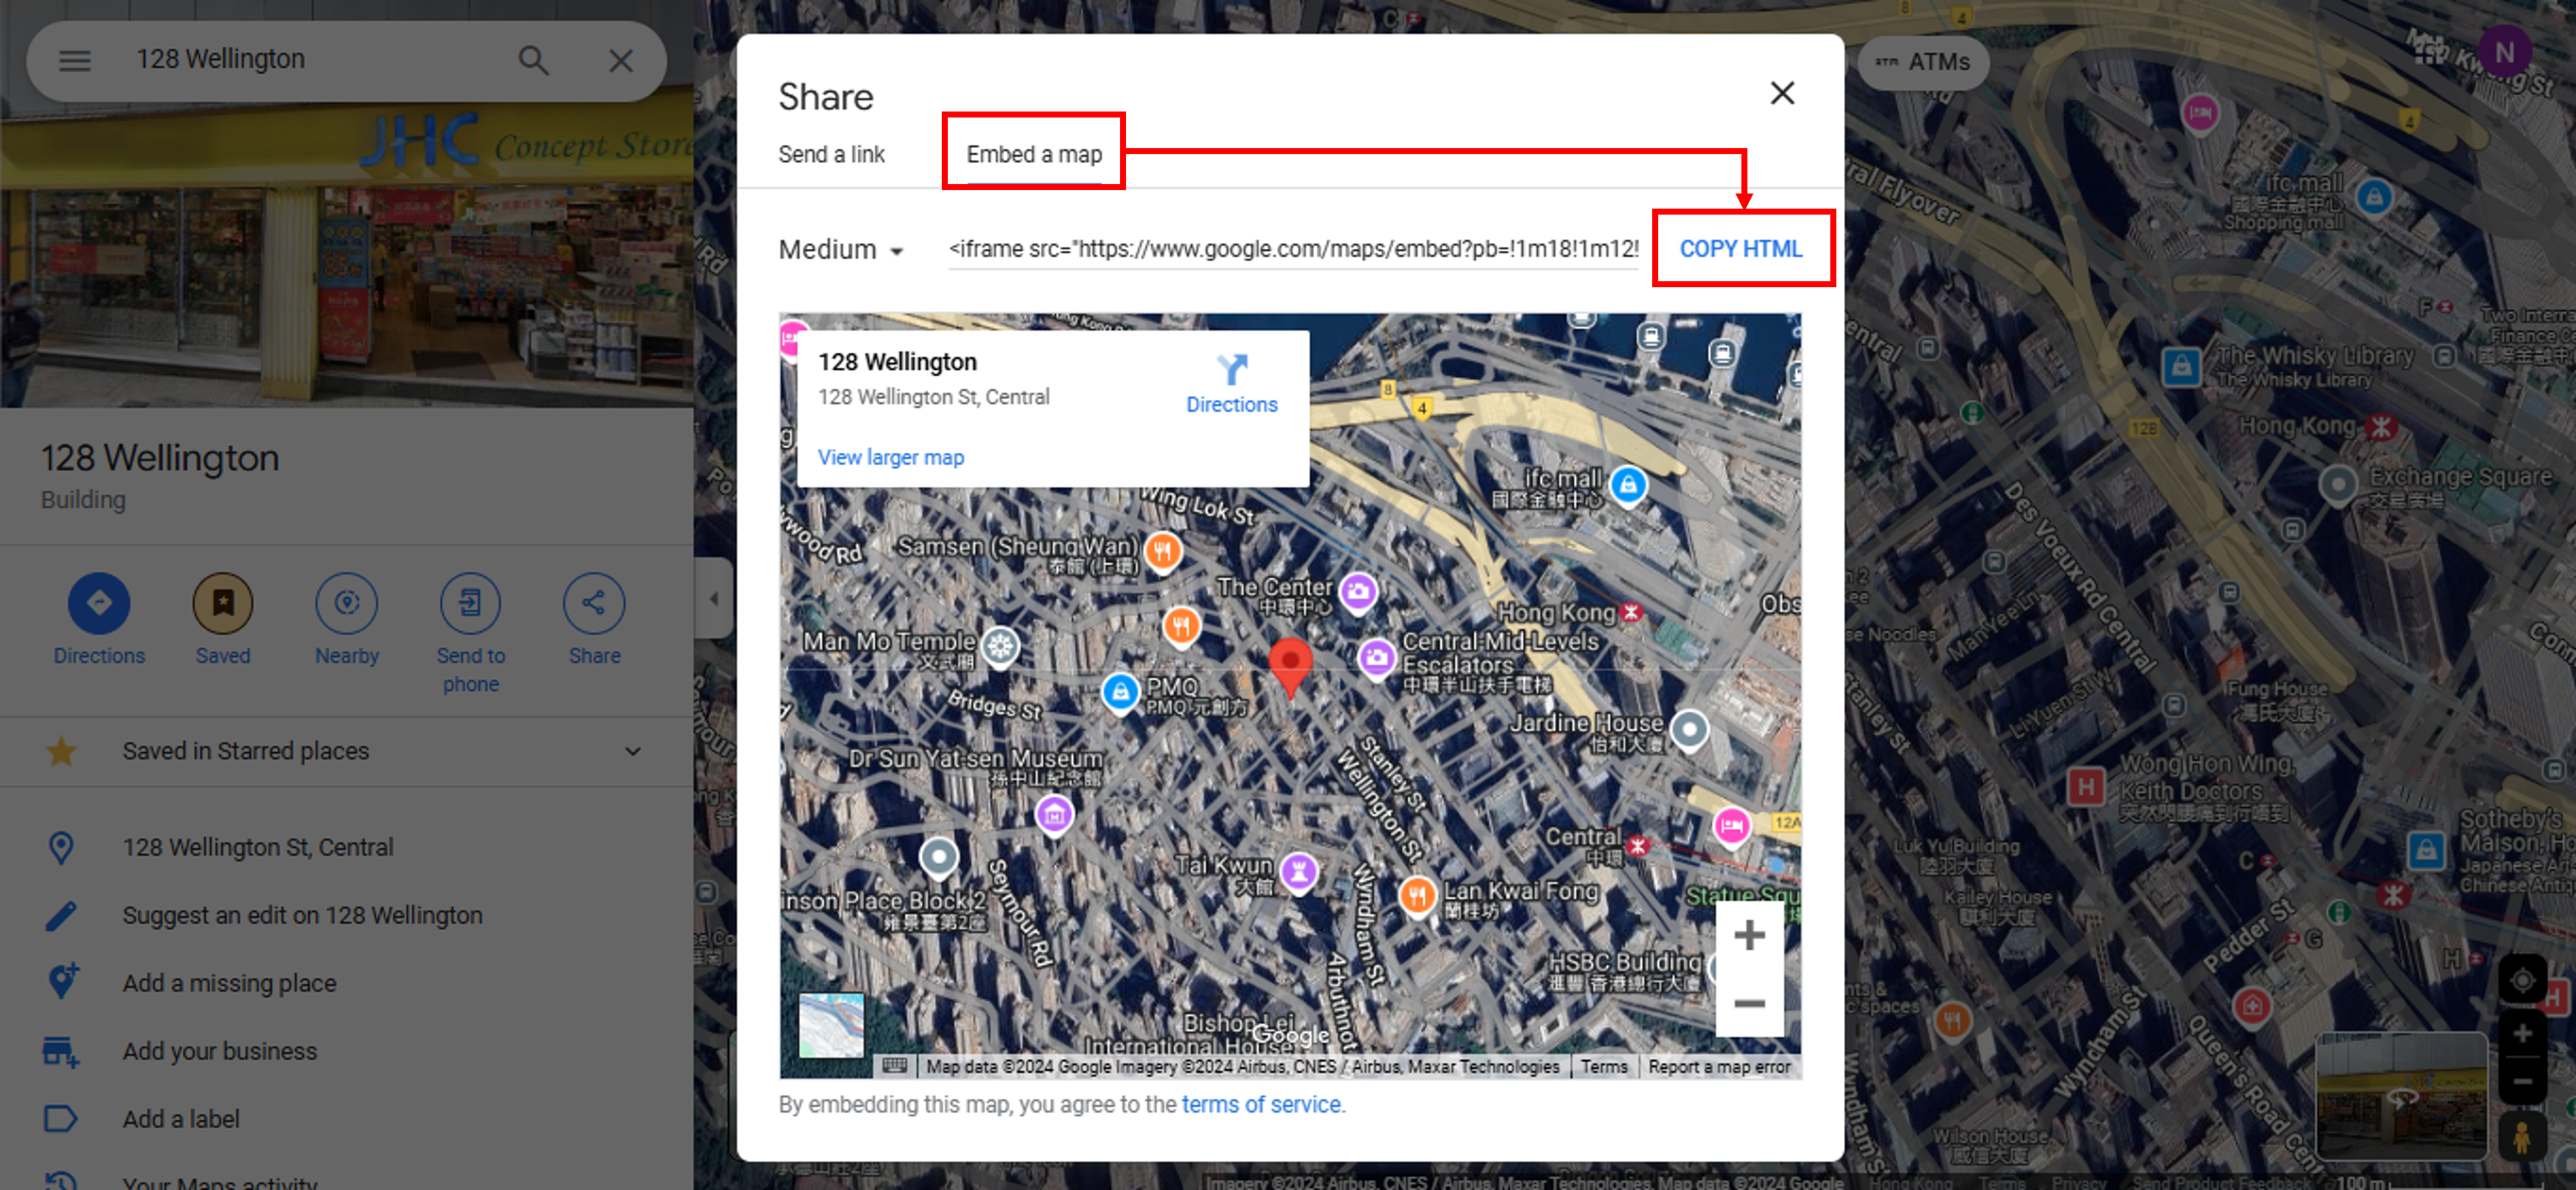Collapse the side panel with the arrow handle
Screen dimensions: 2576x1190
[x=714, y=598]
